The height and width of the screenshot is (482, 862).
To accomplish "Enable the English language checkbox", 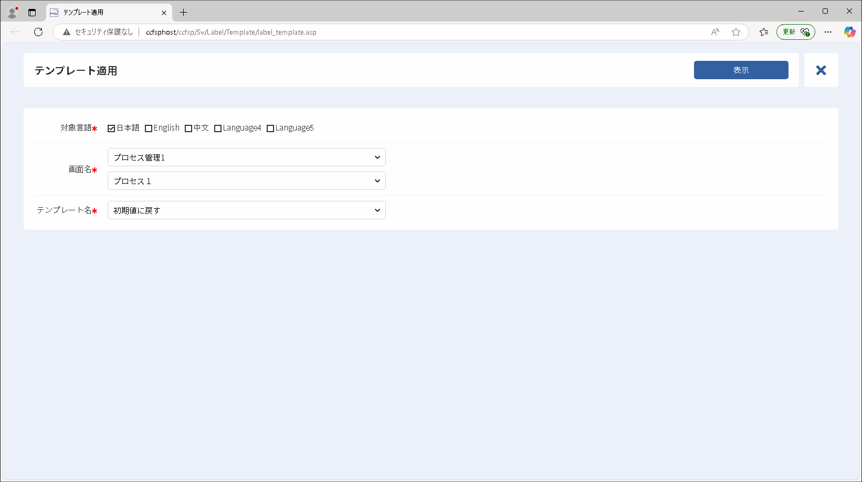I will coord(149,128).
